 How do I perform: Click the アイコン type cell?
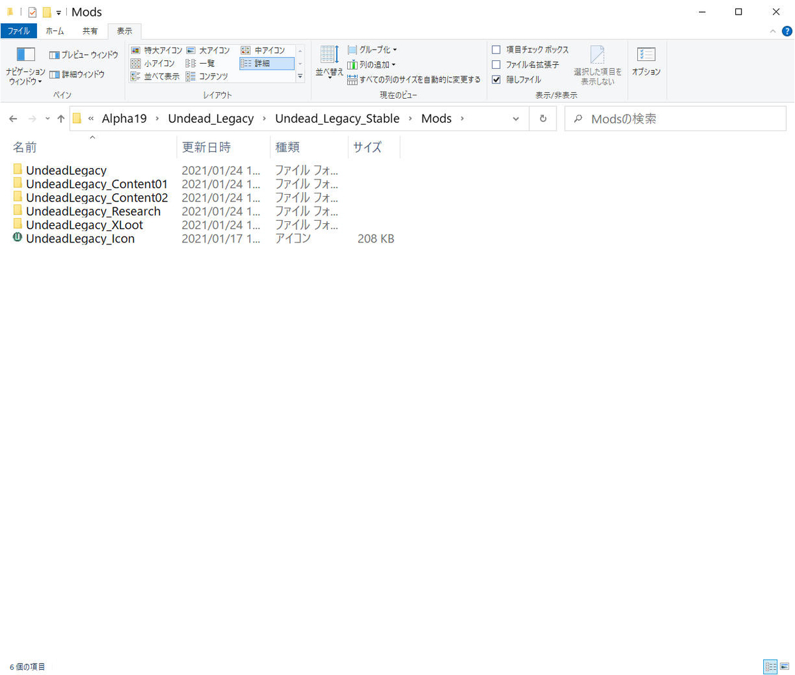pyautogui.click(x=293, y=238)
